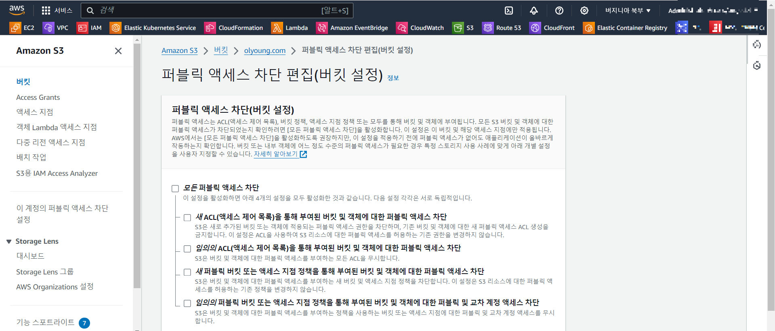Open the AWS logo home
Image resolution: width=775 pixels, height=331 pixels.
[x=17, y=10]
